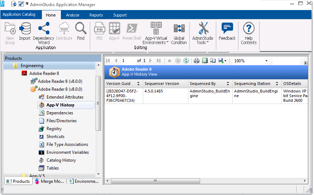
Task: Switch to the Analyze ribbon tab
Action: coord(72,15)
